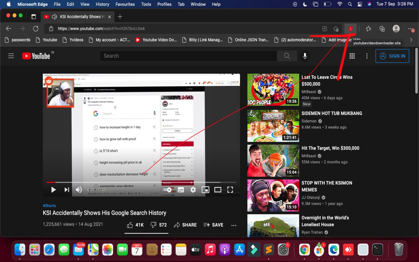
Task: Open the video playback settings gear
Action: 193,189
